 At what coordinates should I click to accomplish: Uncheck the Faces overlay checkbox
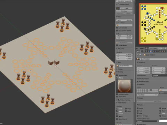117,109
